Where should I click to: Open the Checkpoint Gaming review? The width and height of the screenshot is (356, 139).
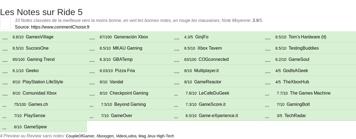[x=129, y=93]
